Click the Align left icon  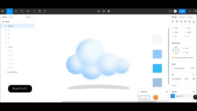173,22
